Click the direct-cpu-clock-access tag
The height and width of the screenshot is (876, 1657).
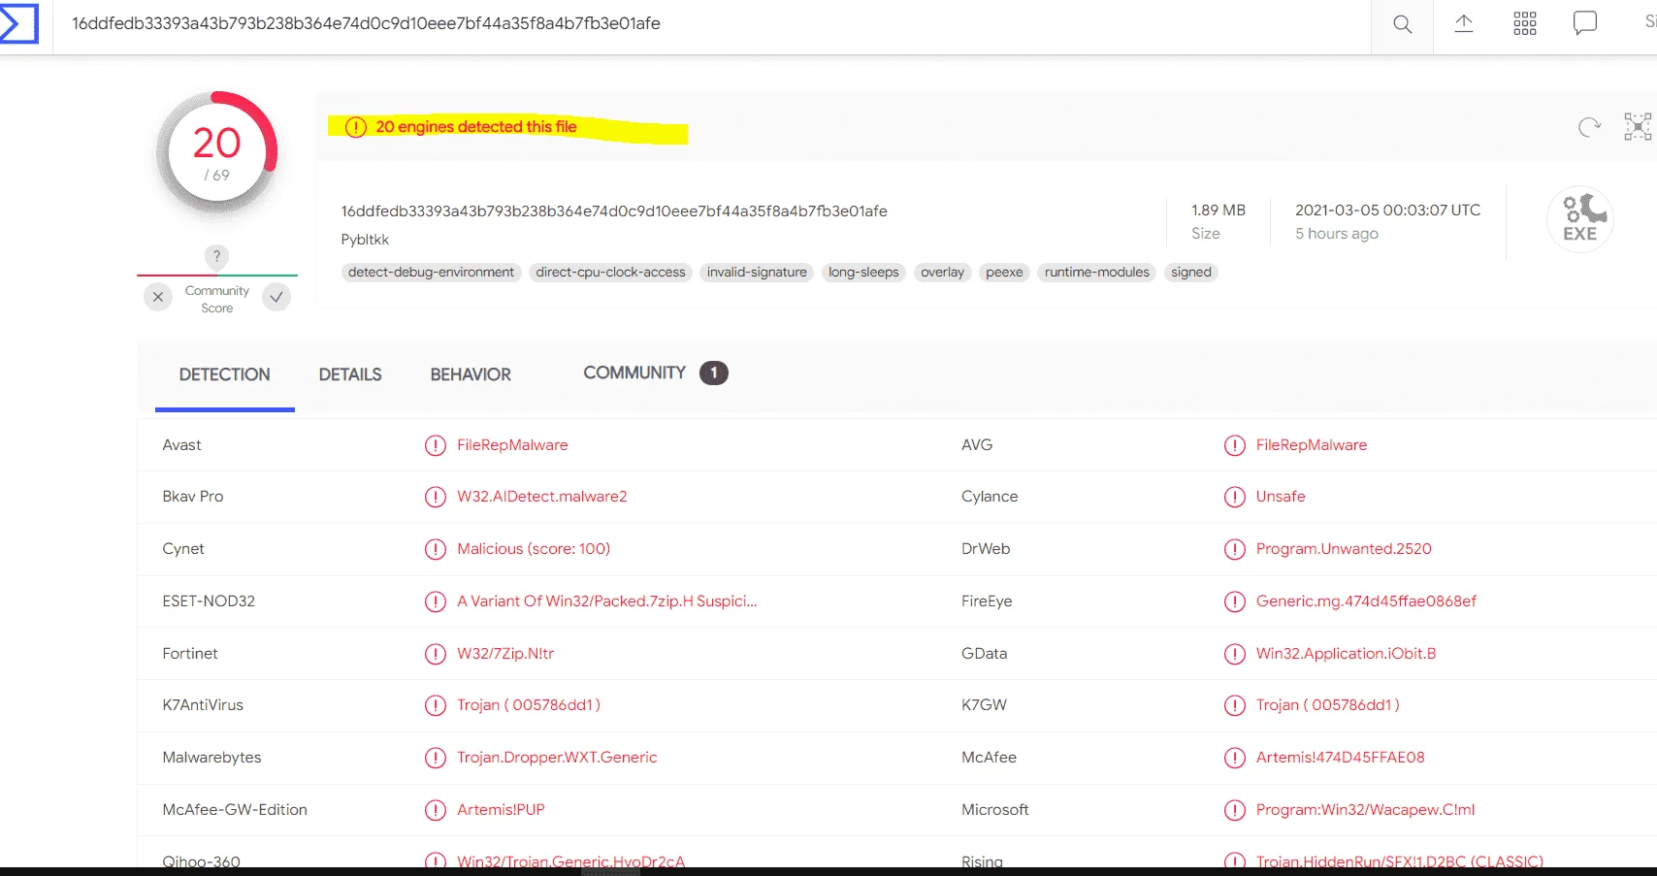[611, 273]
